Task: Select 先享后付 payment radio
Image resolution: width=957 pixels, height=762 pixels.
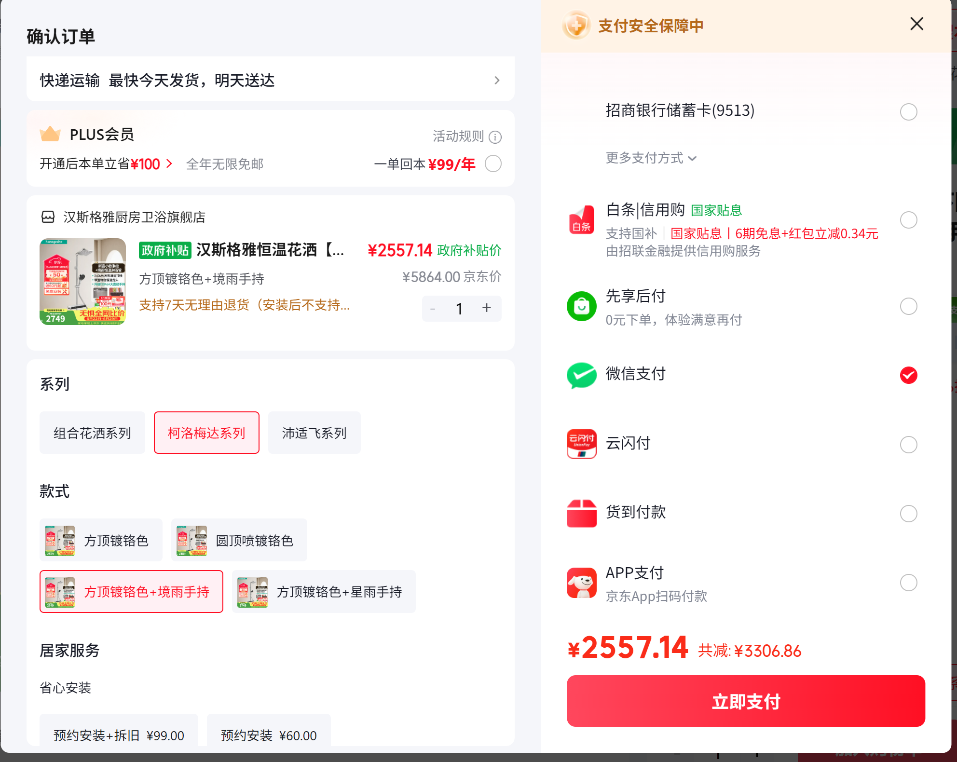Action: (909, 306)
